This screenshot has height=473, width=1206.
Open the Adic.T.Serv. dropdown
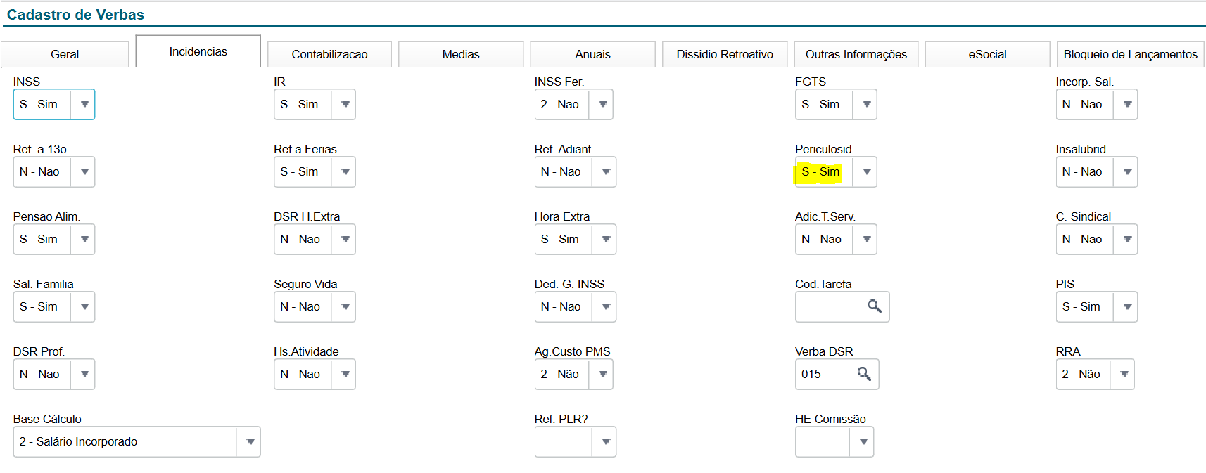(x=866, y=239)
